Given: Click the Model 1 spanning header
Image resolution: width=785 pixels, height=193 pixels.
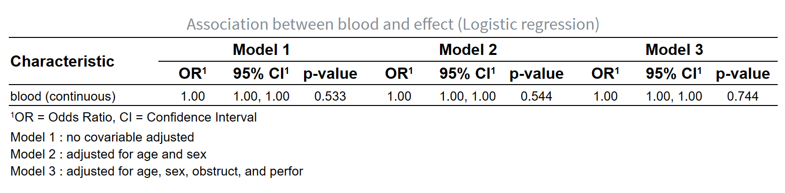Looking at the screenshot, I should (261, 50).
